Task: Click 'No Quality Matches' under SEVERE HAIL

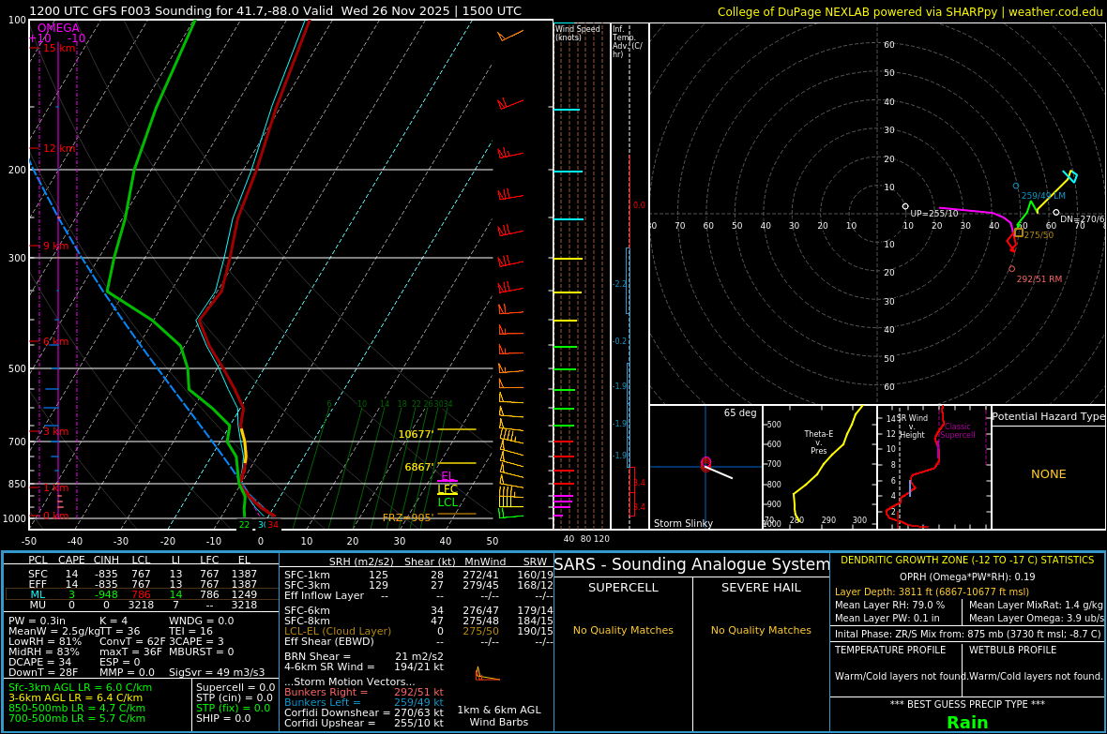Action: [x=761, y=630]
